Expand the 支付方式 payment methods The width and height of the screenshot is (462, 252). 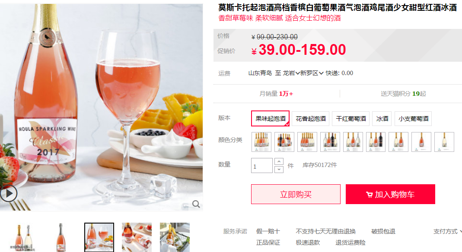pyautogui.click(x=447, y=231)
